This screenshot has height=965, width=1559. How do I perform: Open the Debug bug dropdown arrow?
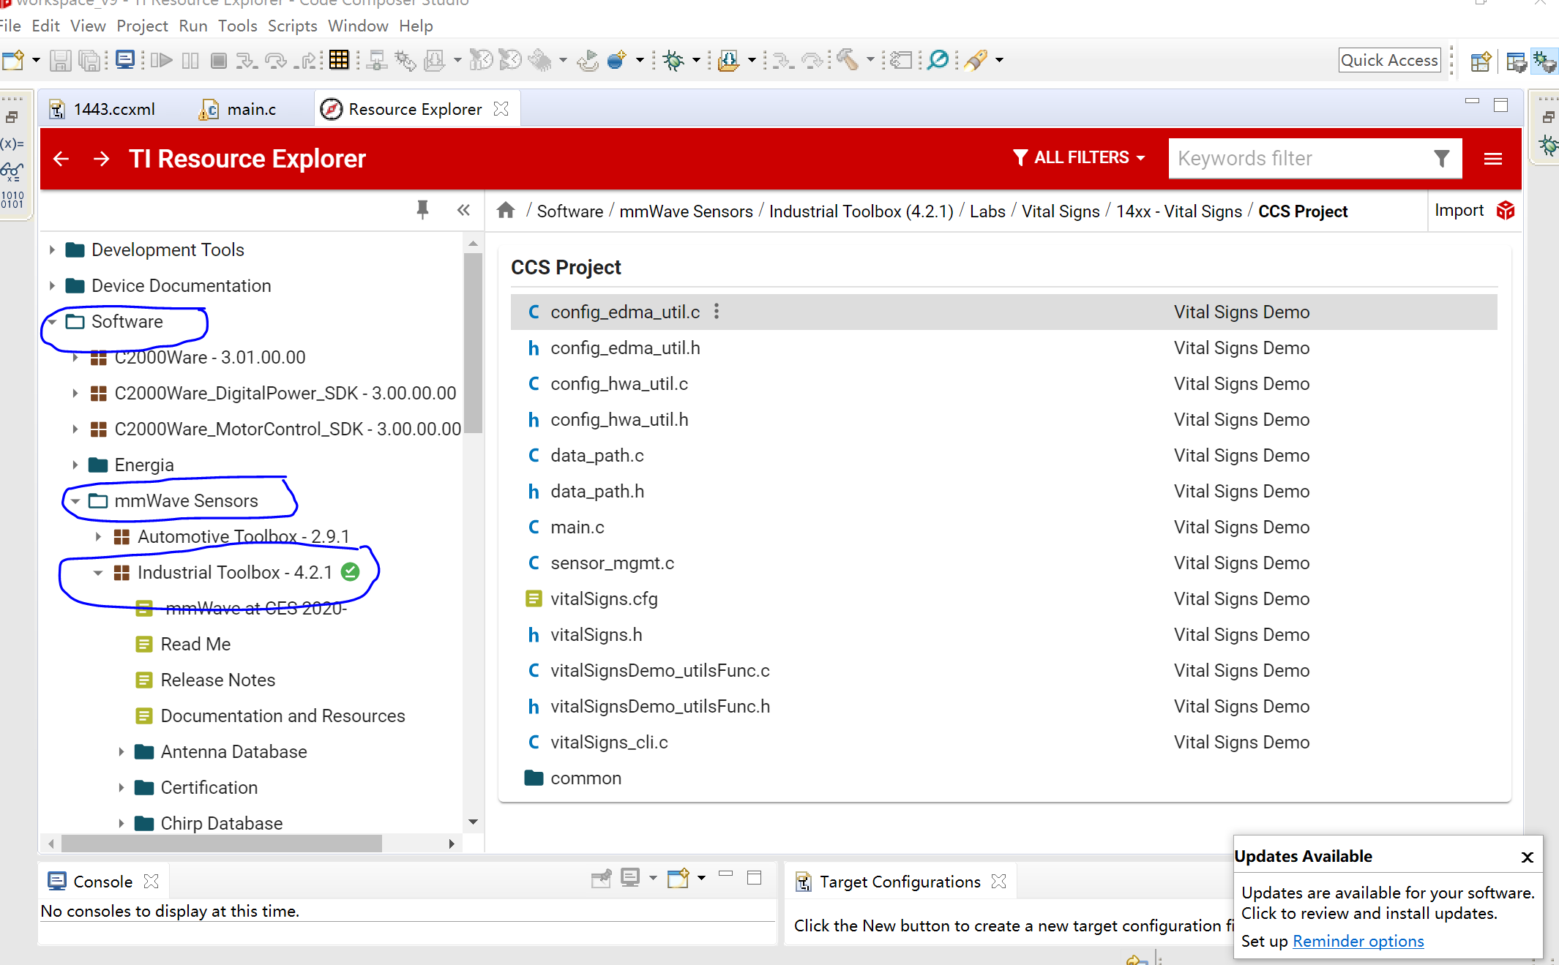click(x=696, y=60)
